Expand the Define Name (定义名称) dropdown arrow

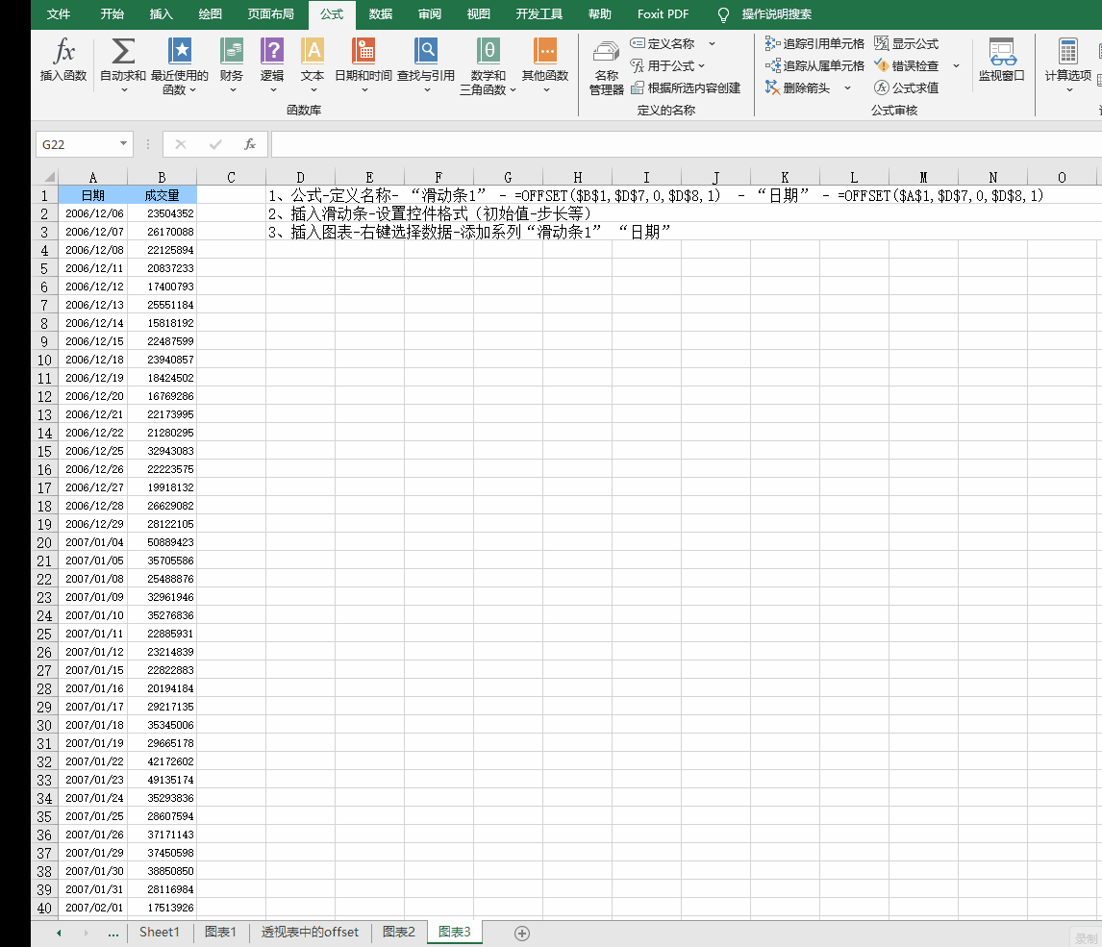click(712, 44)
